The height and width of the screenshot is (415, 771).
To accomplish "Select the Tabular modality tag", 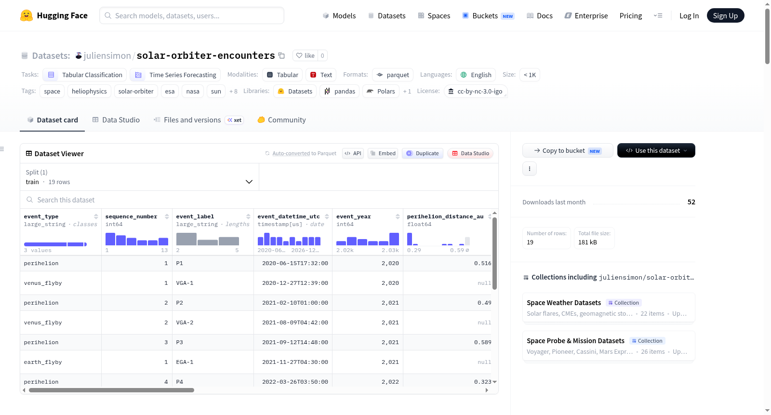I will (x=282, y=75).
